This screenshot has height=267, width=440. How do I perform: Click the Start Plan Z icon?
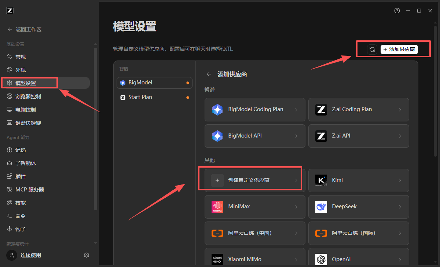123,98
